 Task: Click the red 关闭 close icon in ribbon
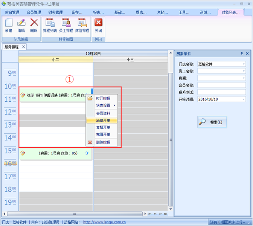coord(98,23)
